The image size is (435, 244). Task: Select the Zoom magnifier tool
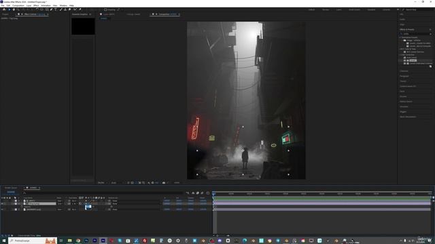pos(18,9)
